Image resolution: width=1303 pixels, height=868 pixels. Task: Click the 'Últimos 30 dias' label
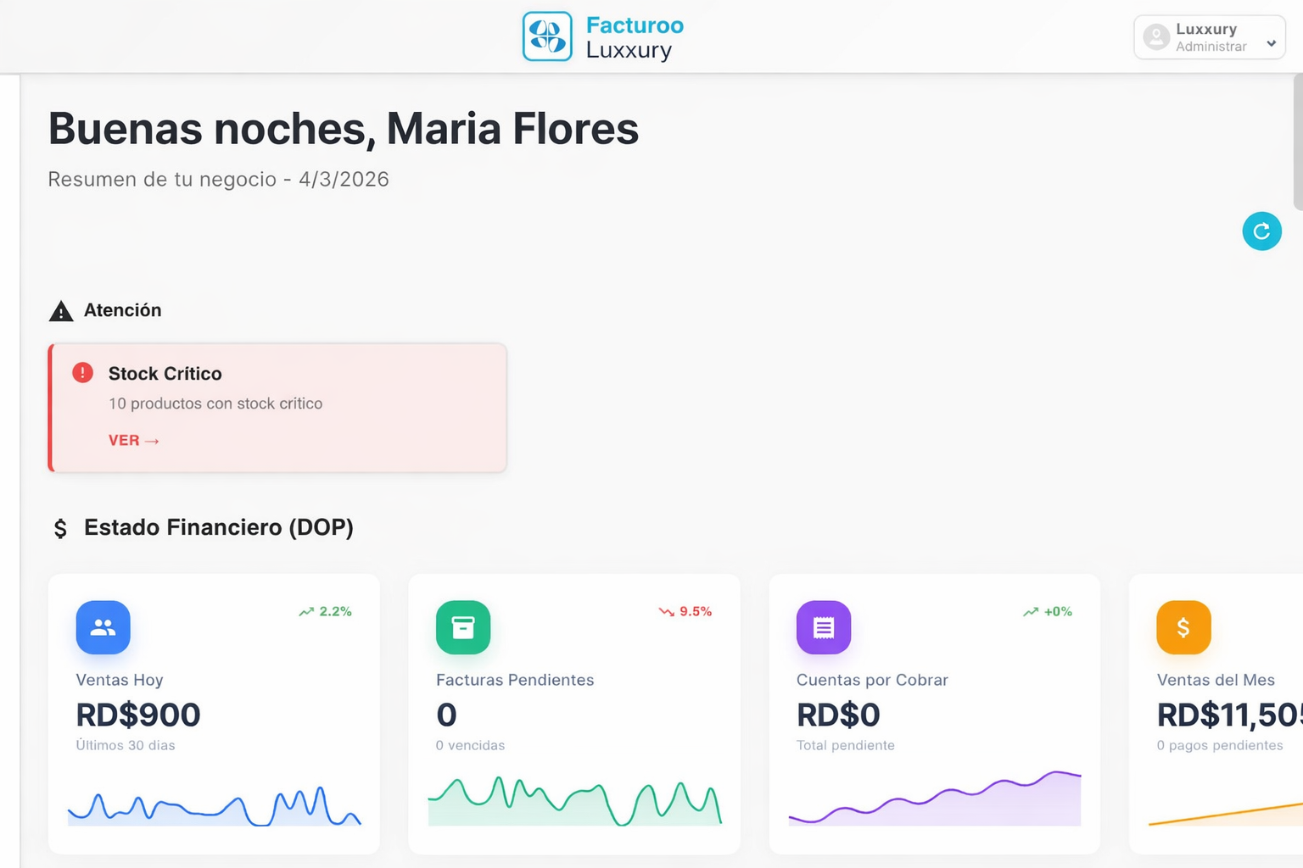pyautogui.click(x=126, y=745)
